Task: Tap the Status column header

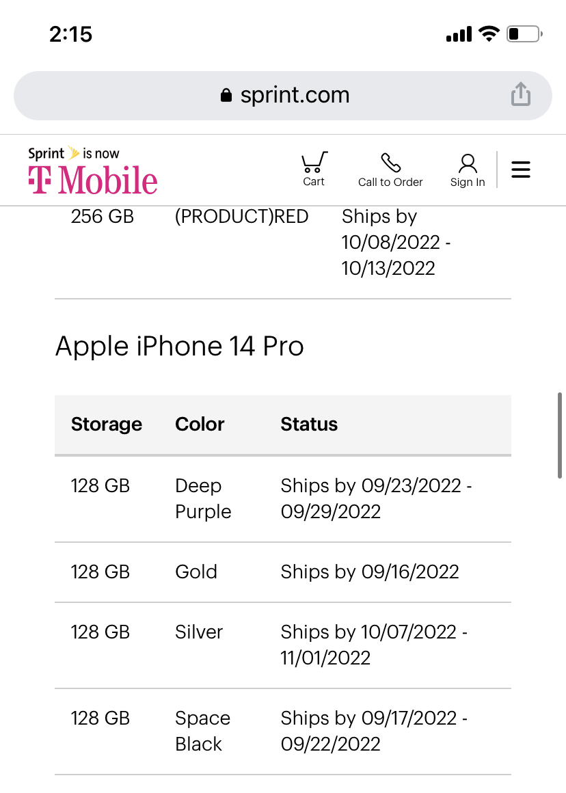Action: click(309, 425)
